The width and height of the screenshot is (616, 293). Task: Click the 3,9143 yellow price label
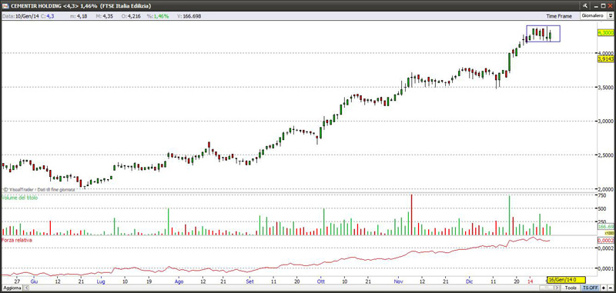[x=605, y=59]
